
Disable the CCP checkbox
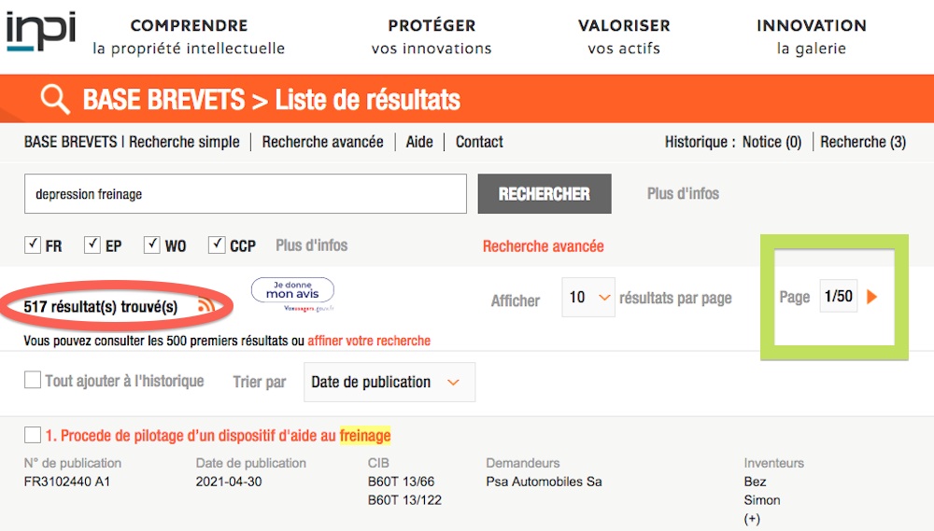point(217,245)
